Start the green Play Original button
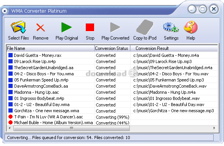The height and width of the screenshot is (146, 224). (66, 27)
